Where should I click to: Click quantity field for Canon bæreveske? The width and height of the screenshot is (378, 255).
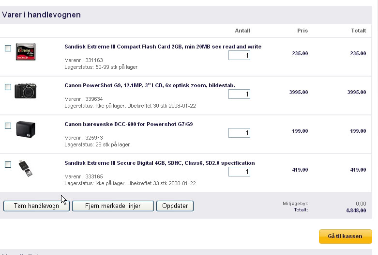point(240,133)
